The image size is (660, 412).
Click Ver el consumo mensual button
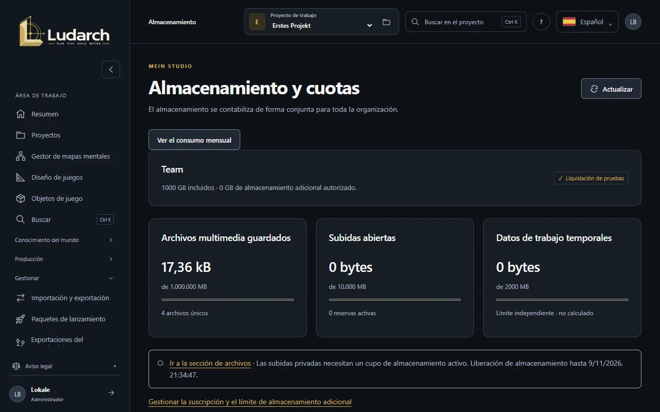click(x=194, y=140)
